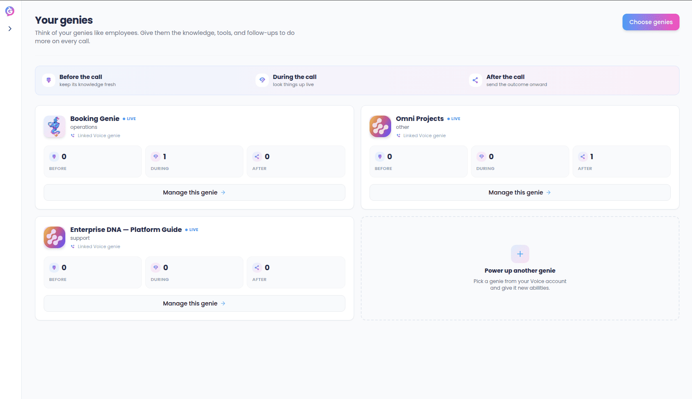Click Booking Genie's Linked Voice genie icon
The image size is (692, 399).
(73, 135)
